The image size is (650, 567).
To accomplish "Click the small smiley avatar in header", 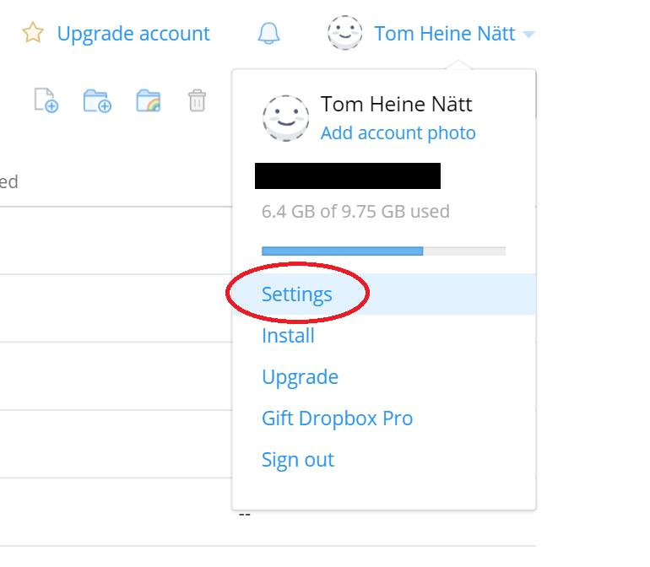I will click(x=344, y=33).
